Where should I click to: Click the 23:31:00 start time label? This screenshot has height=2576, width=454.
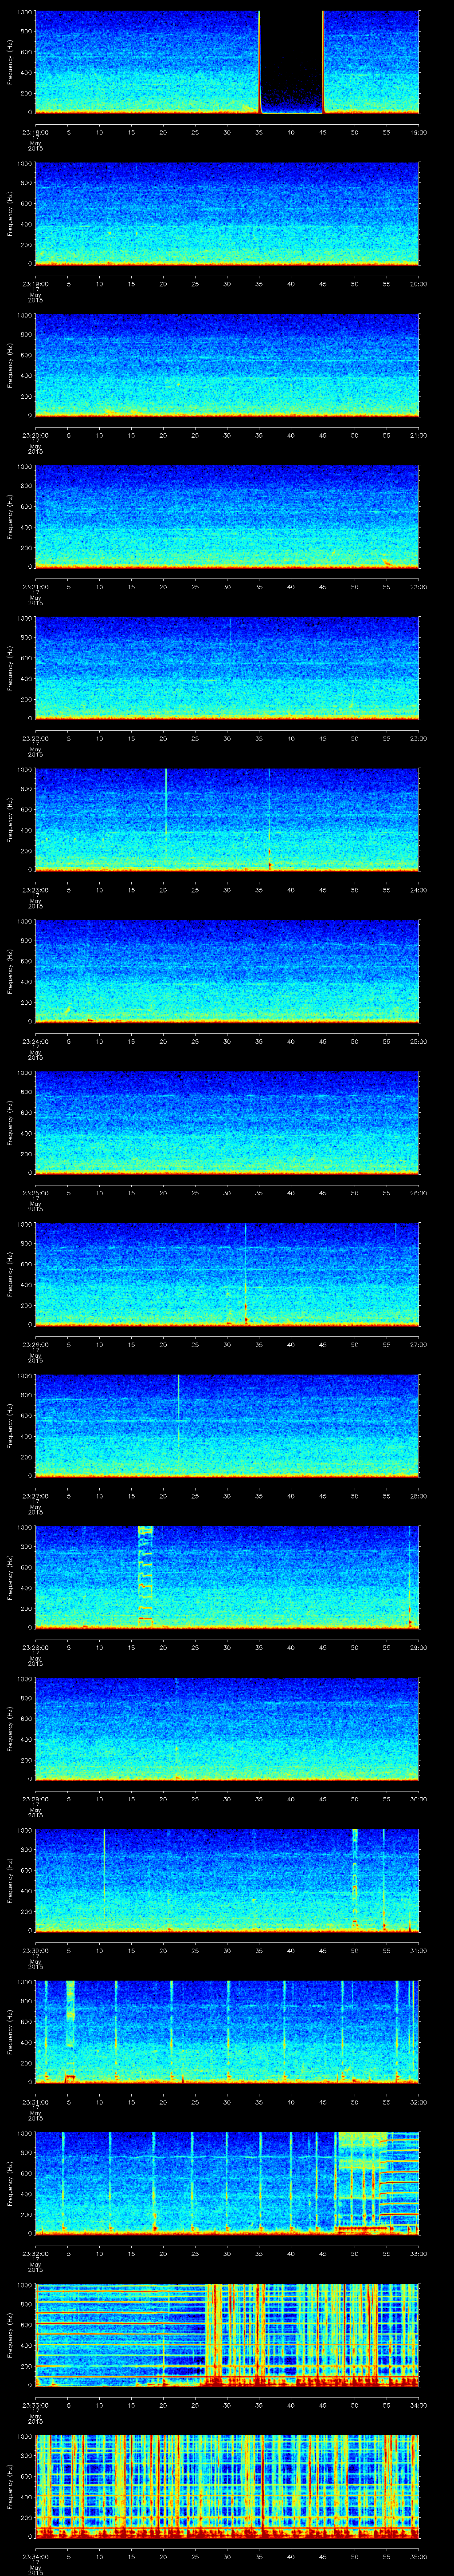(35, 2102)
